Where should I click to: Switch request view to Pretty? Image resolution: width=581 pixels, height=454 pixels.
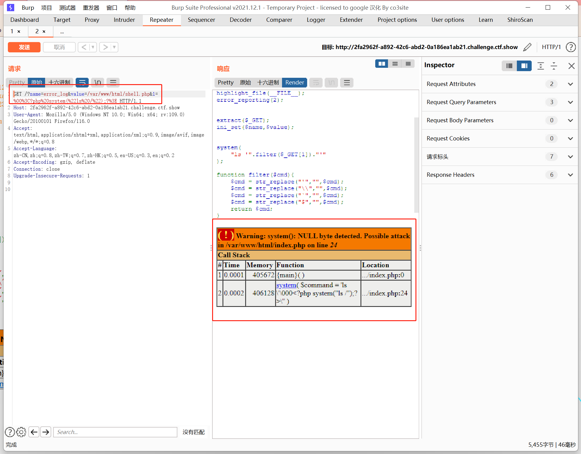click(x=17, y=82)
